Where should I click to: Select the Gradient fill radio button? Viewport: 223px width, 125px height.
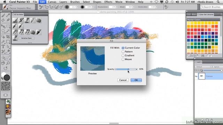(123, 56)
